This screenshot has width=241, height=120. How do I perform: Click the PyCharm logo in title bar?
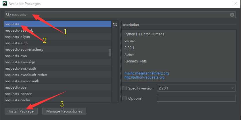[5, 3]
